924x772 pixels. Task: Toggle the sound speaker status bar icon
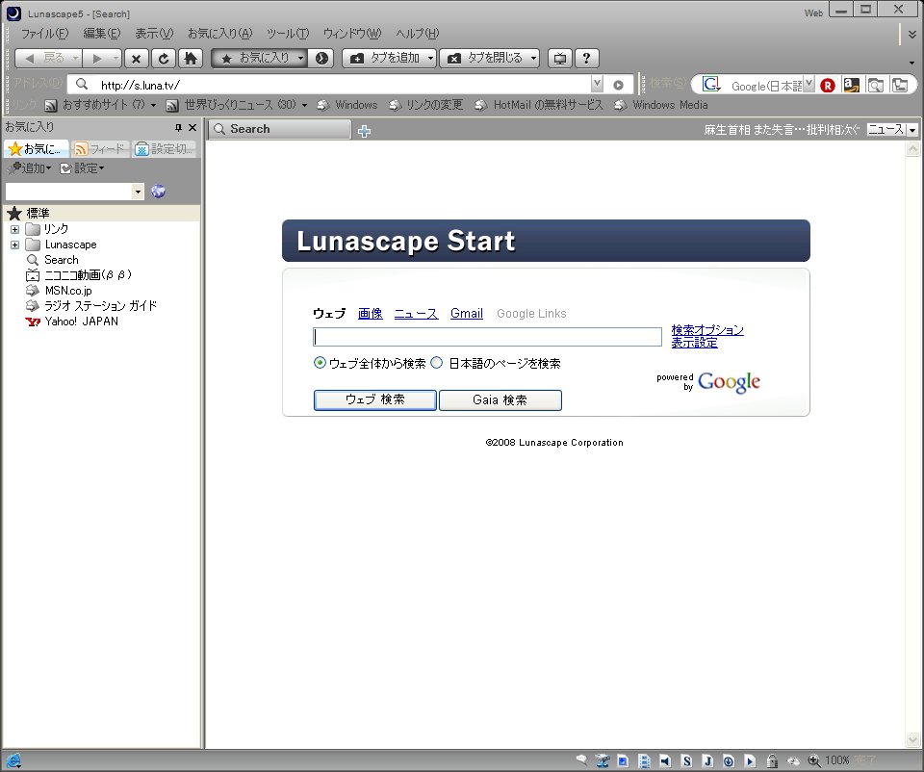pyautogui.click(x=665, y=760)
